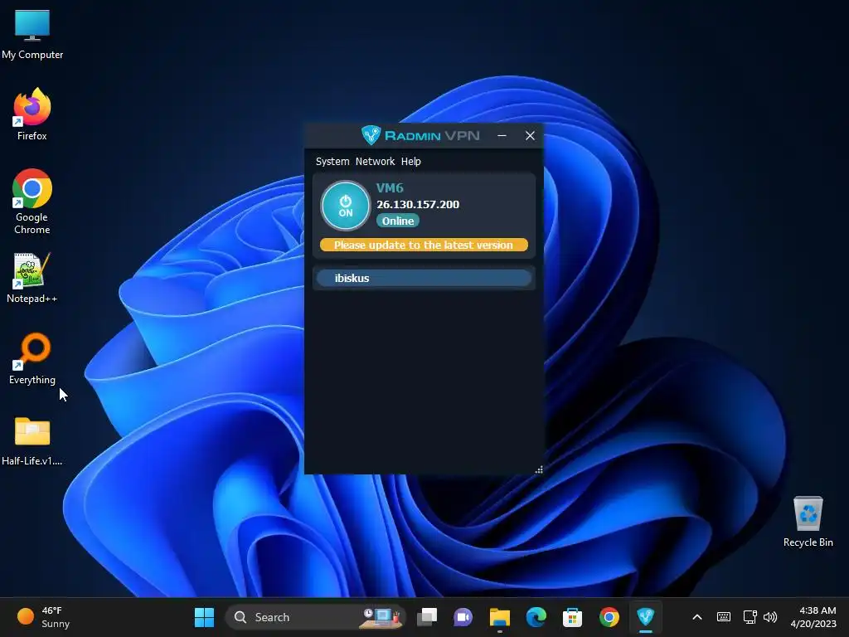This screenshot has width=849, height=637.
Task: Select the Half-Life folder on desktop
Action: (x=32, y=441)
